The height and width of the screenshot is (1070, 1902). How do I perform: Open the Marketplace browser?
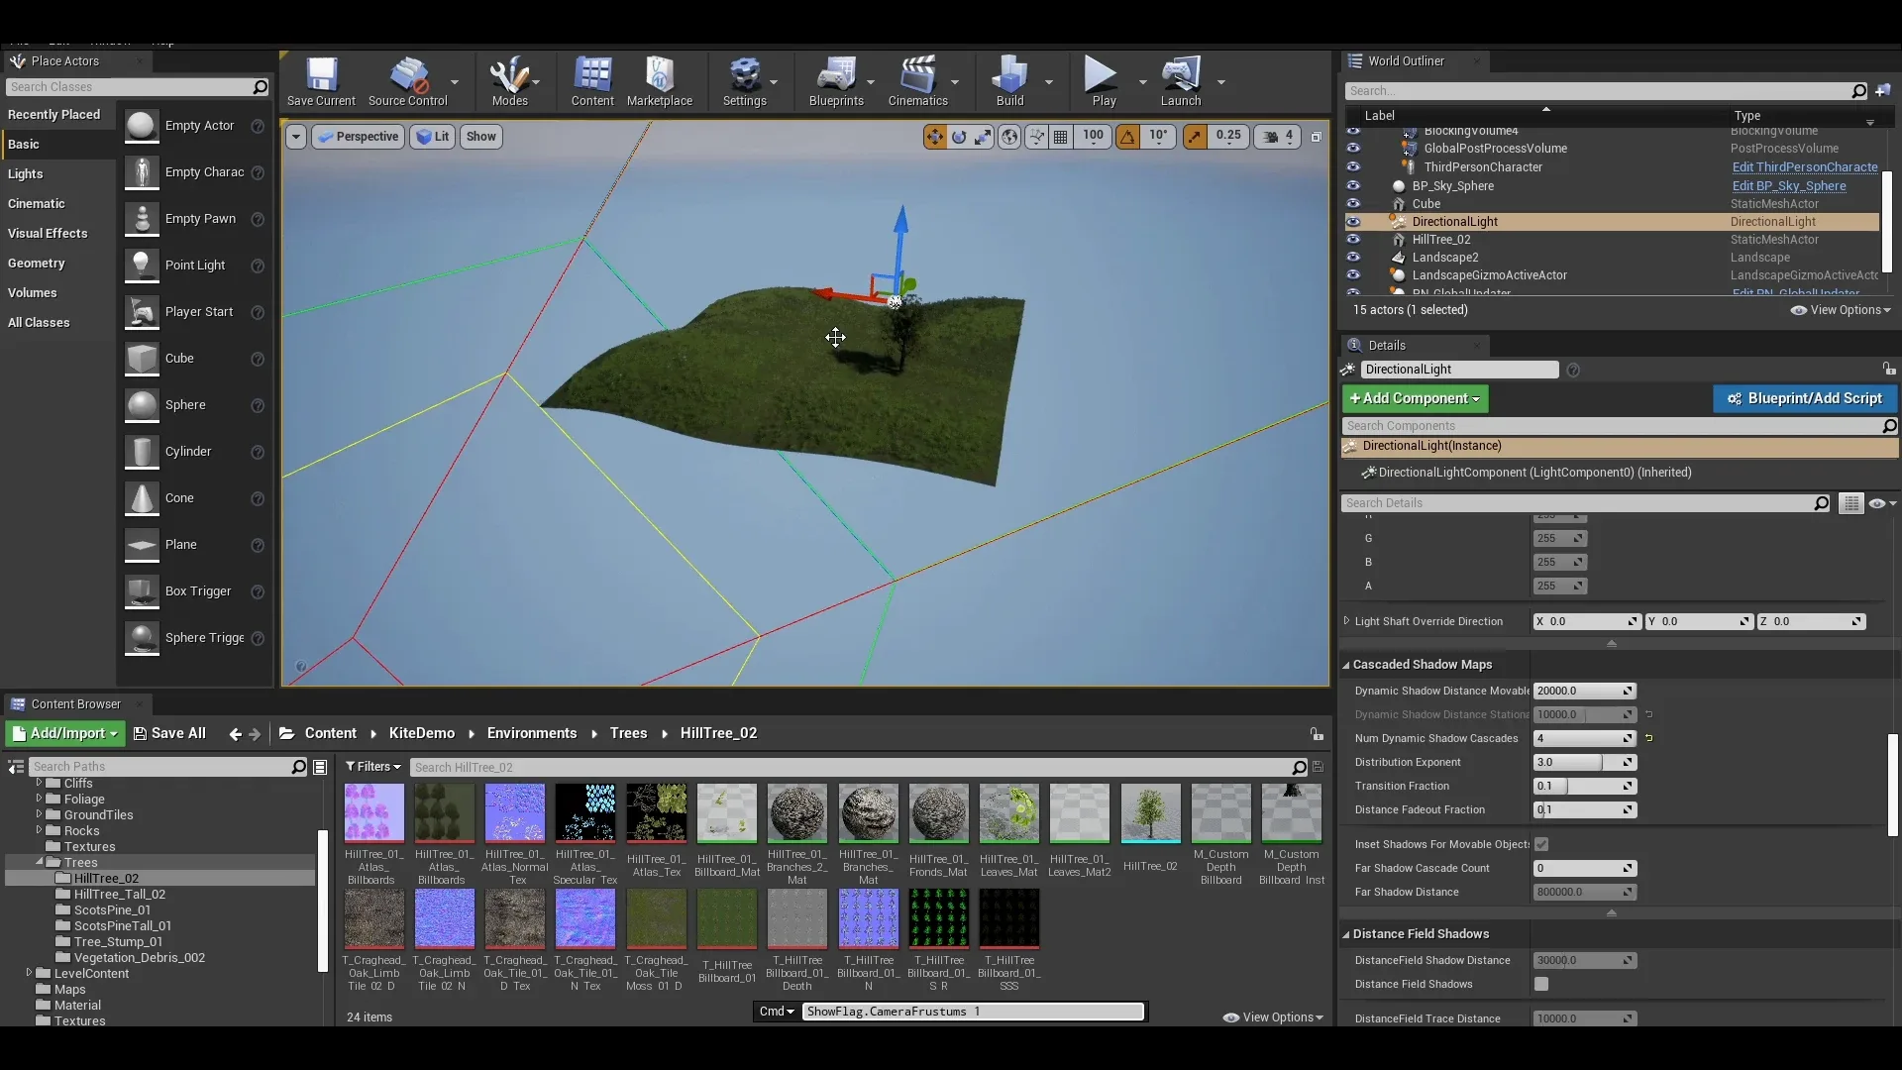[x=660, y=81]
